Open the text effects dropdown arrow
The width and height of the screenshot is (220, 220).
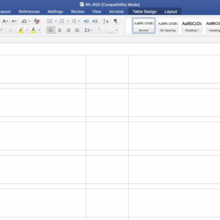pyautogui.click(x=15, y=30)
